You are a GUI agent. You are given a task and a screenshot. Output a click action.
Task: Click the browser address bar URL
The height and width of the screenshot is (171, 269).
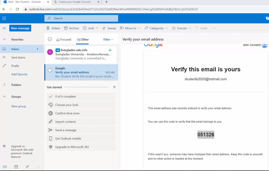[113, 9]
